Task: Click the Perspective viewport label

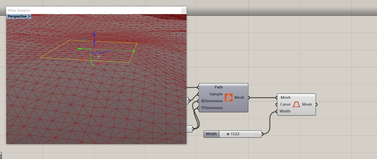Action: coord(17,16)
